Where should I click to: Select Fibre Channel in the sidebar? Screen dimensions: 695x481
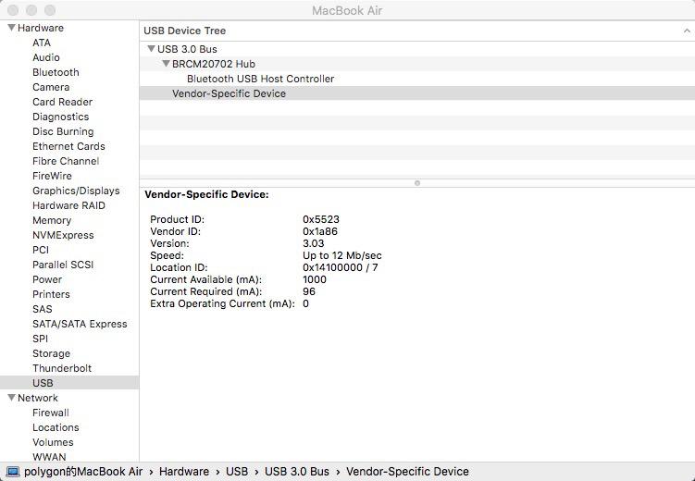click(66, 161)
